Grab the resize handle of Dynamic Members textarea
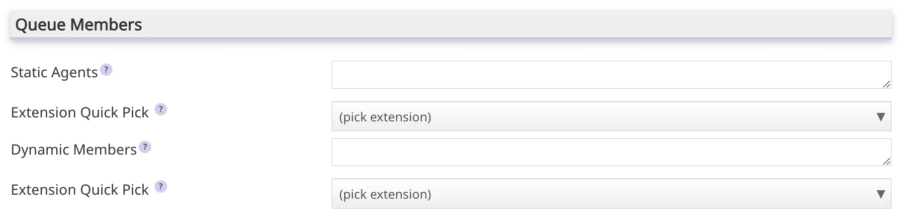The width and height of the screenshot is (899, 217). pos(886,162)
